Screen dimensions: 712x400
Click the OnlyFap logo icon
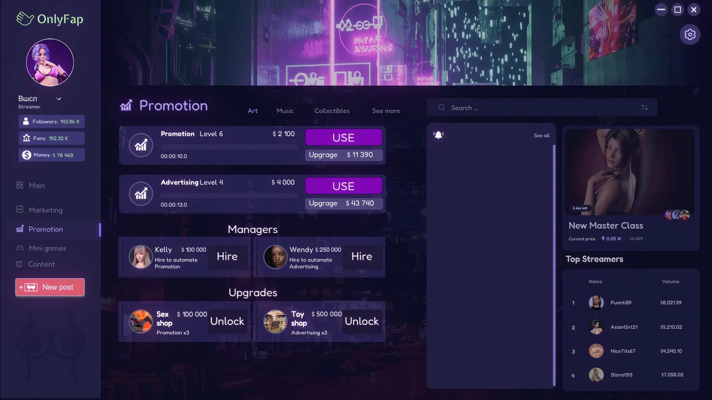tap(25, 19)
